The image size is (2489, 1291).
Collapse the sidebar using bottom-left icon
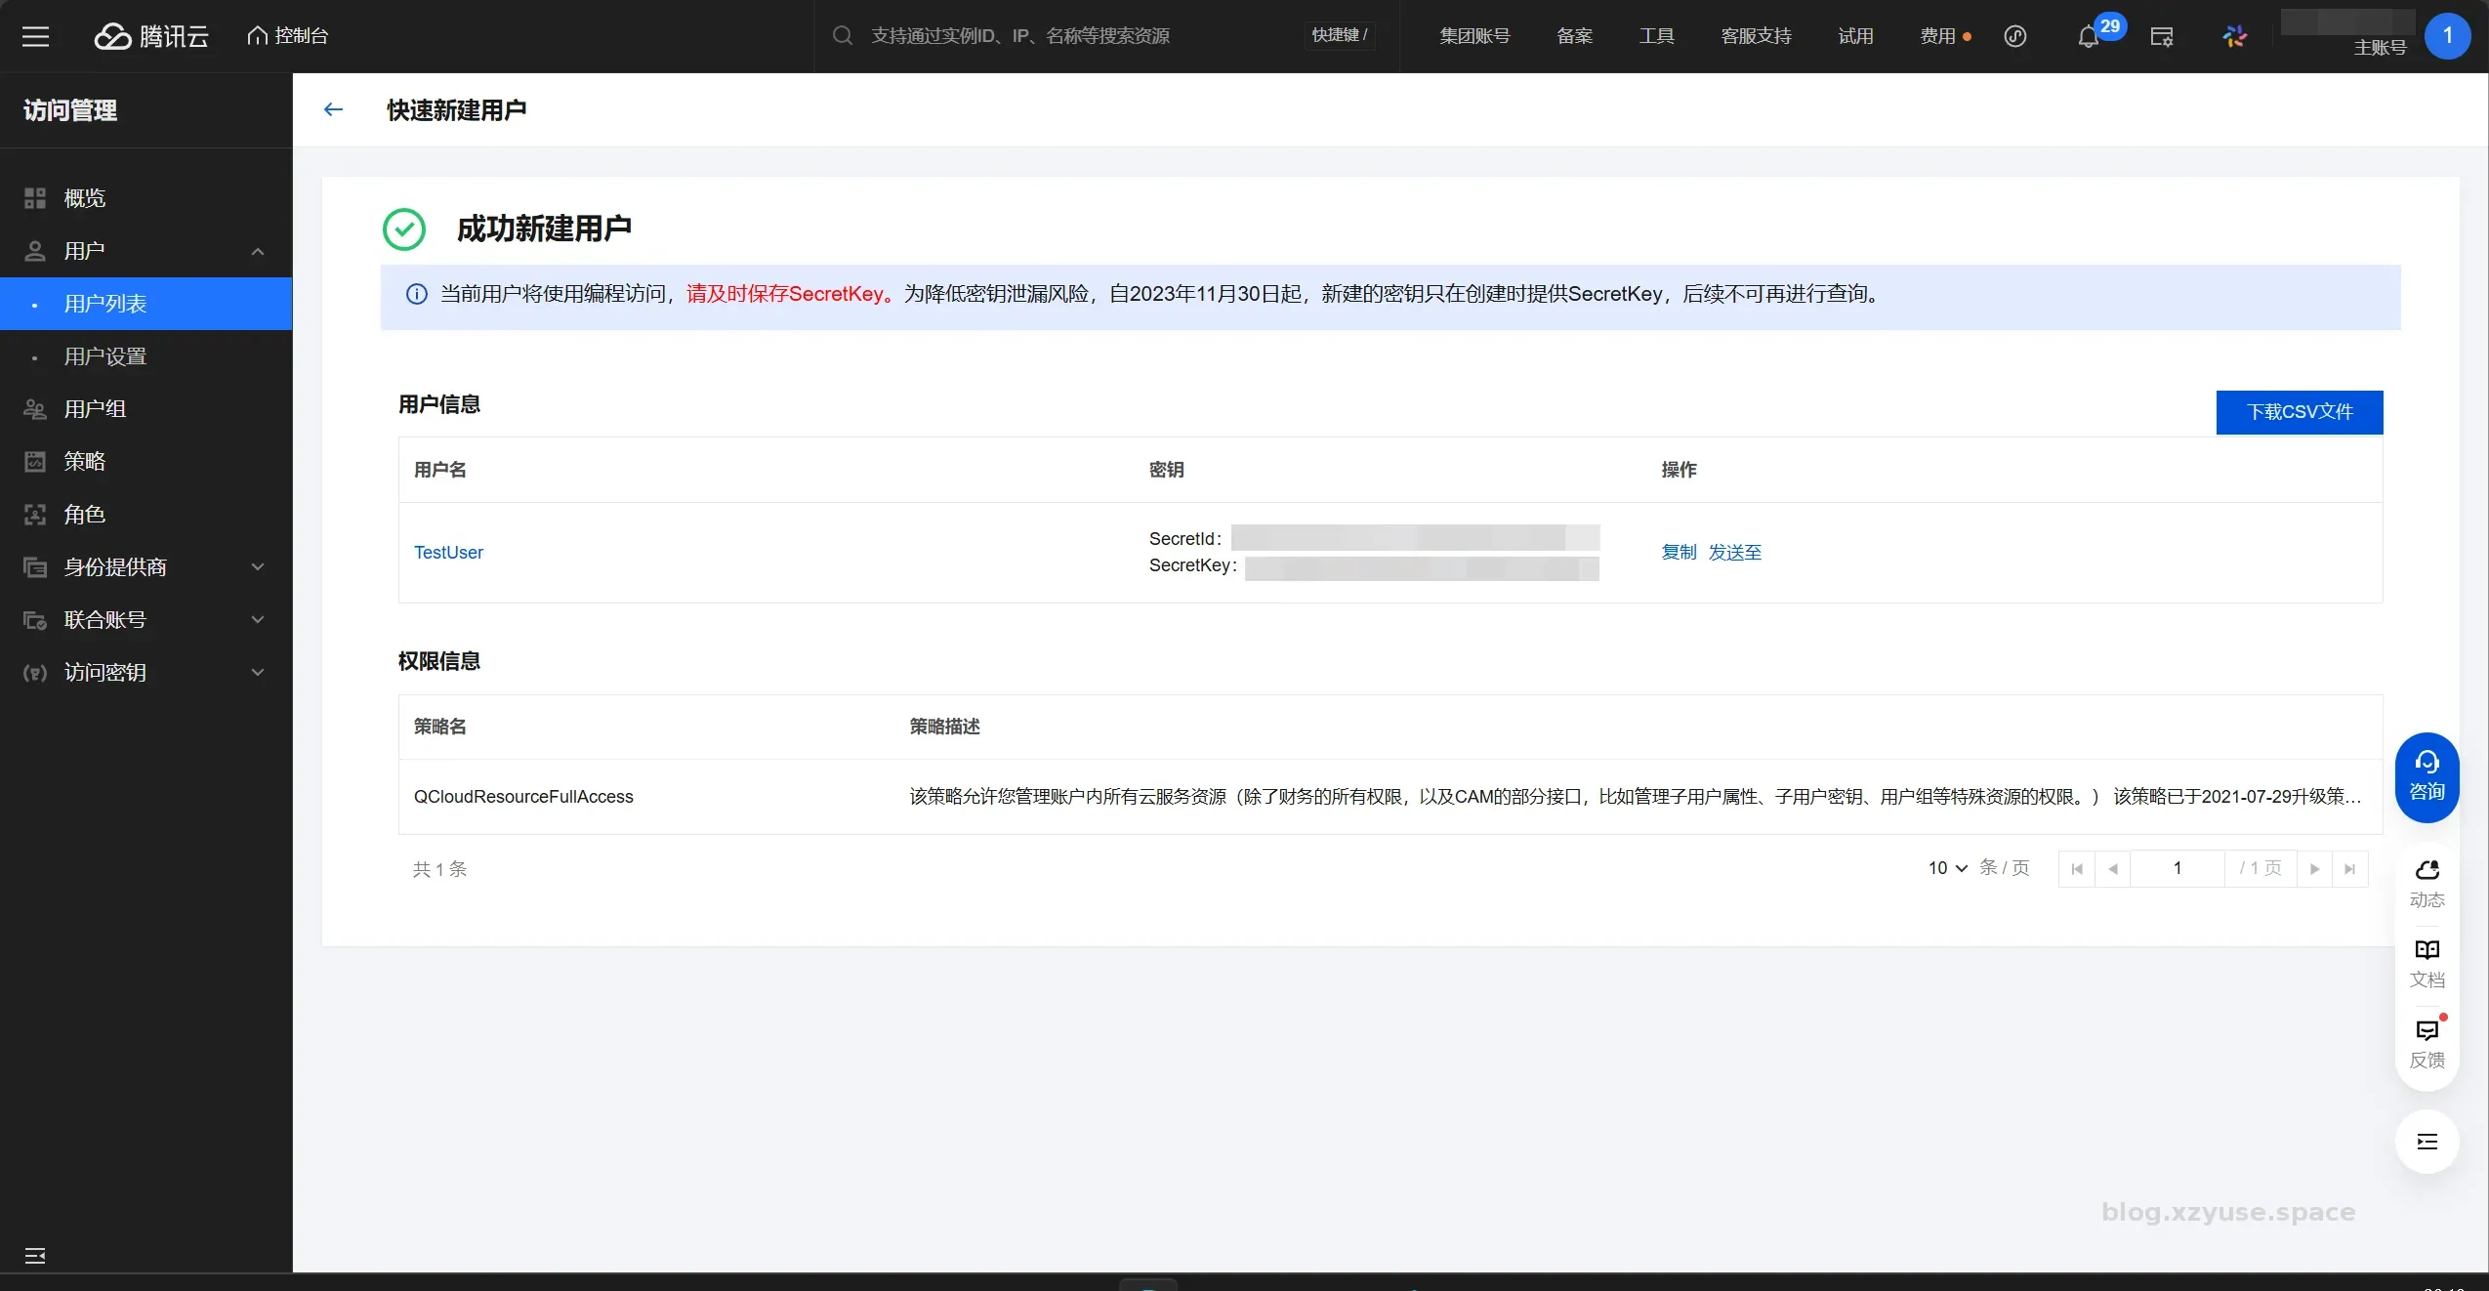click(35, 1255)
